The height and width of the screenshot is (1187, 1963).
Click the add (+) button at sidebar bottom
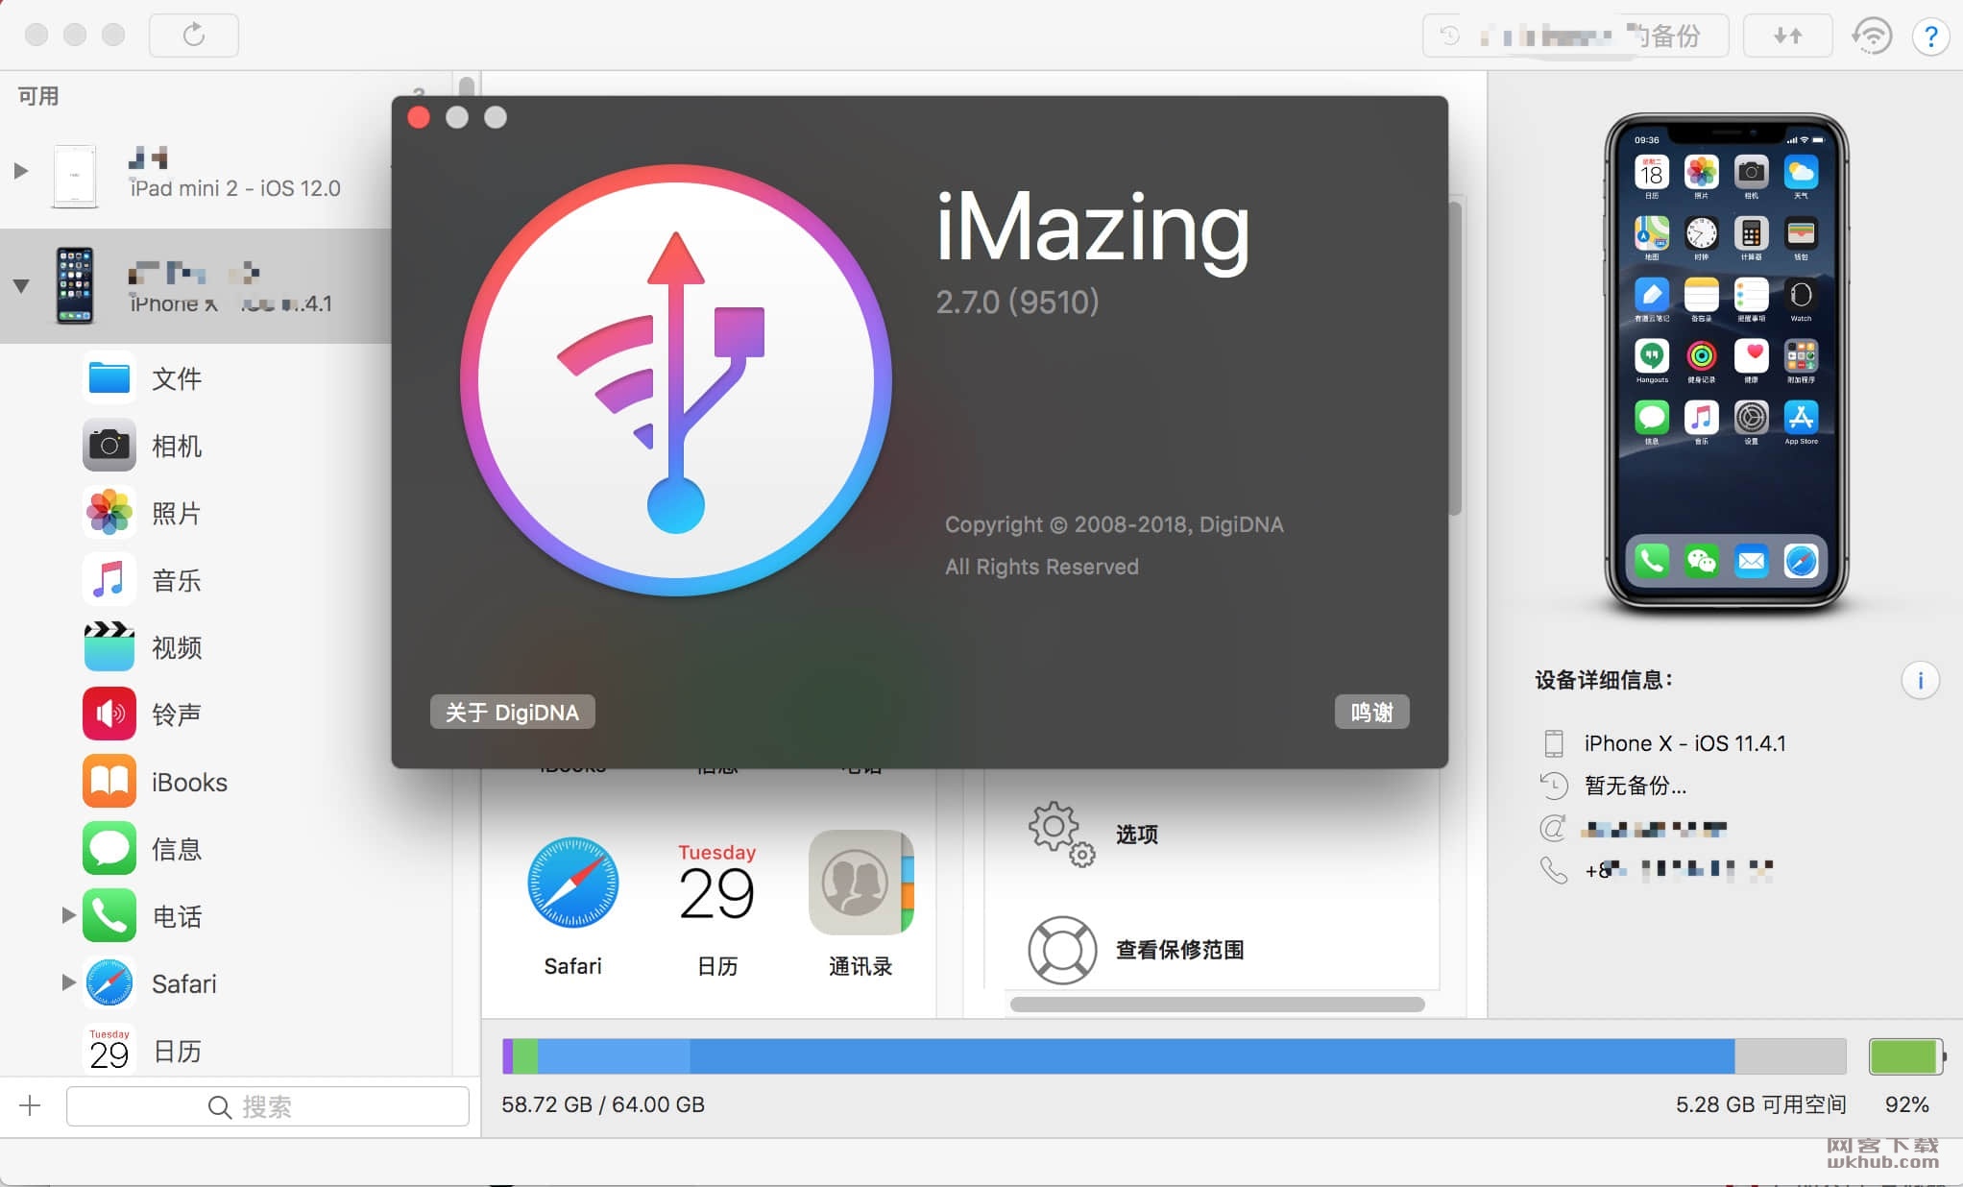[x=30, y=1105]
